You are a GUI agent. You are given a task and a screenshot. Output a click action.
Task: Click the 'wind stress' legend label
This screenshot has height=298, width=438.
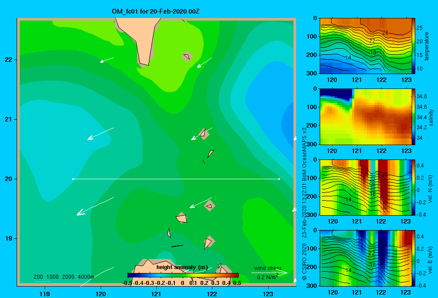(268, 268)
